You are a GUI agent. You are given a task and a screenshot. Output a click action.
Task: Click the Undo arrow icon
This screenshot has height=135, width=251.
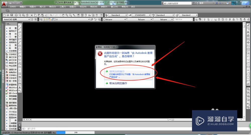(x=51, y=15)
